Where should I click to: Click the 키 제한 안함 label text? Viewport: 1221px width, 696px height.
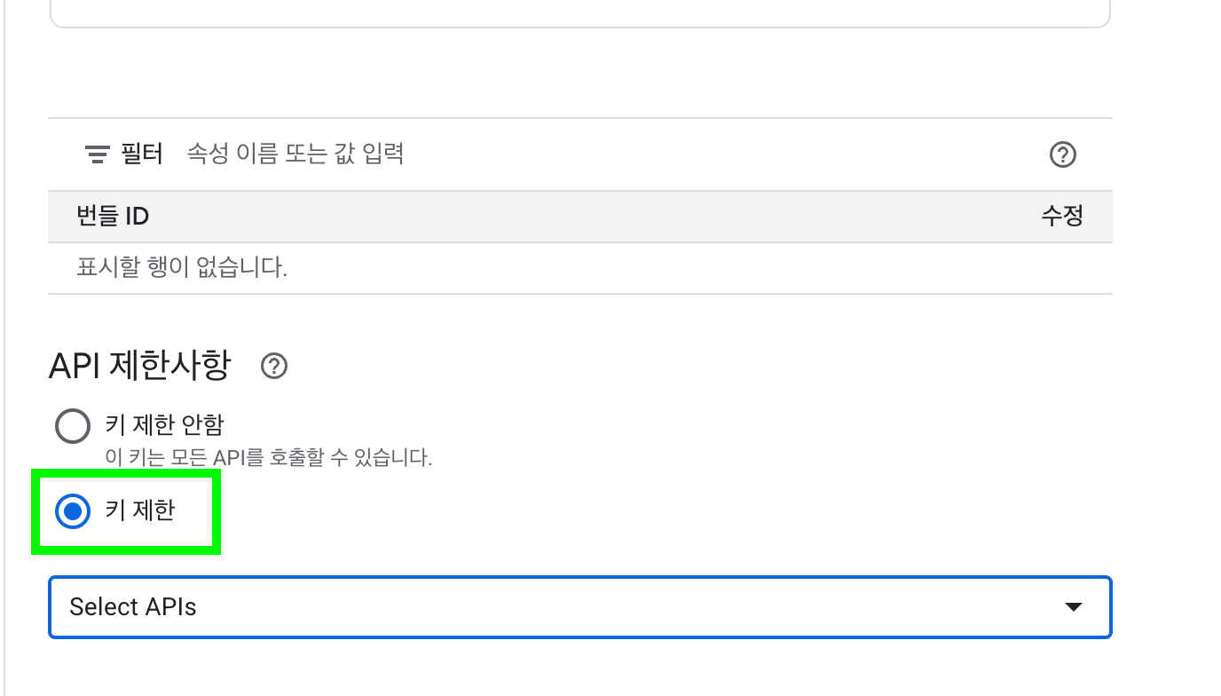(164, 425)
